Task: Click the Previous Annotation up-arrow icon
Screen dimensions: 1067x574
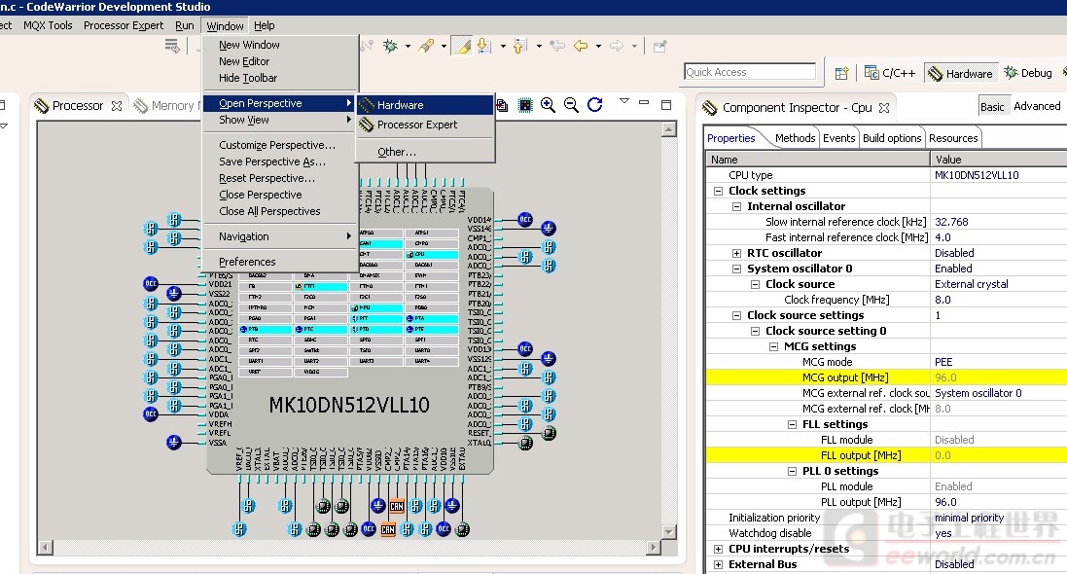Action: click(519, 47)
